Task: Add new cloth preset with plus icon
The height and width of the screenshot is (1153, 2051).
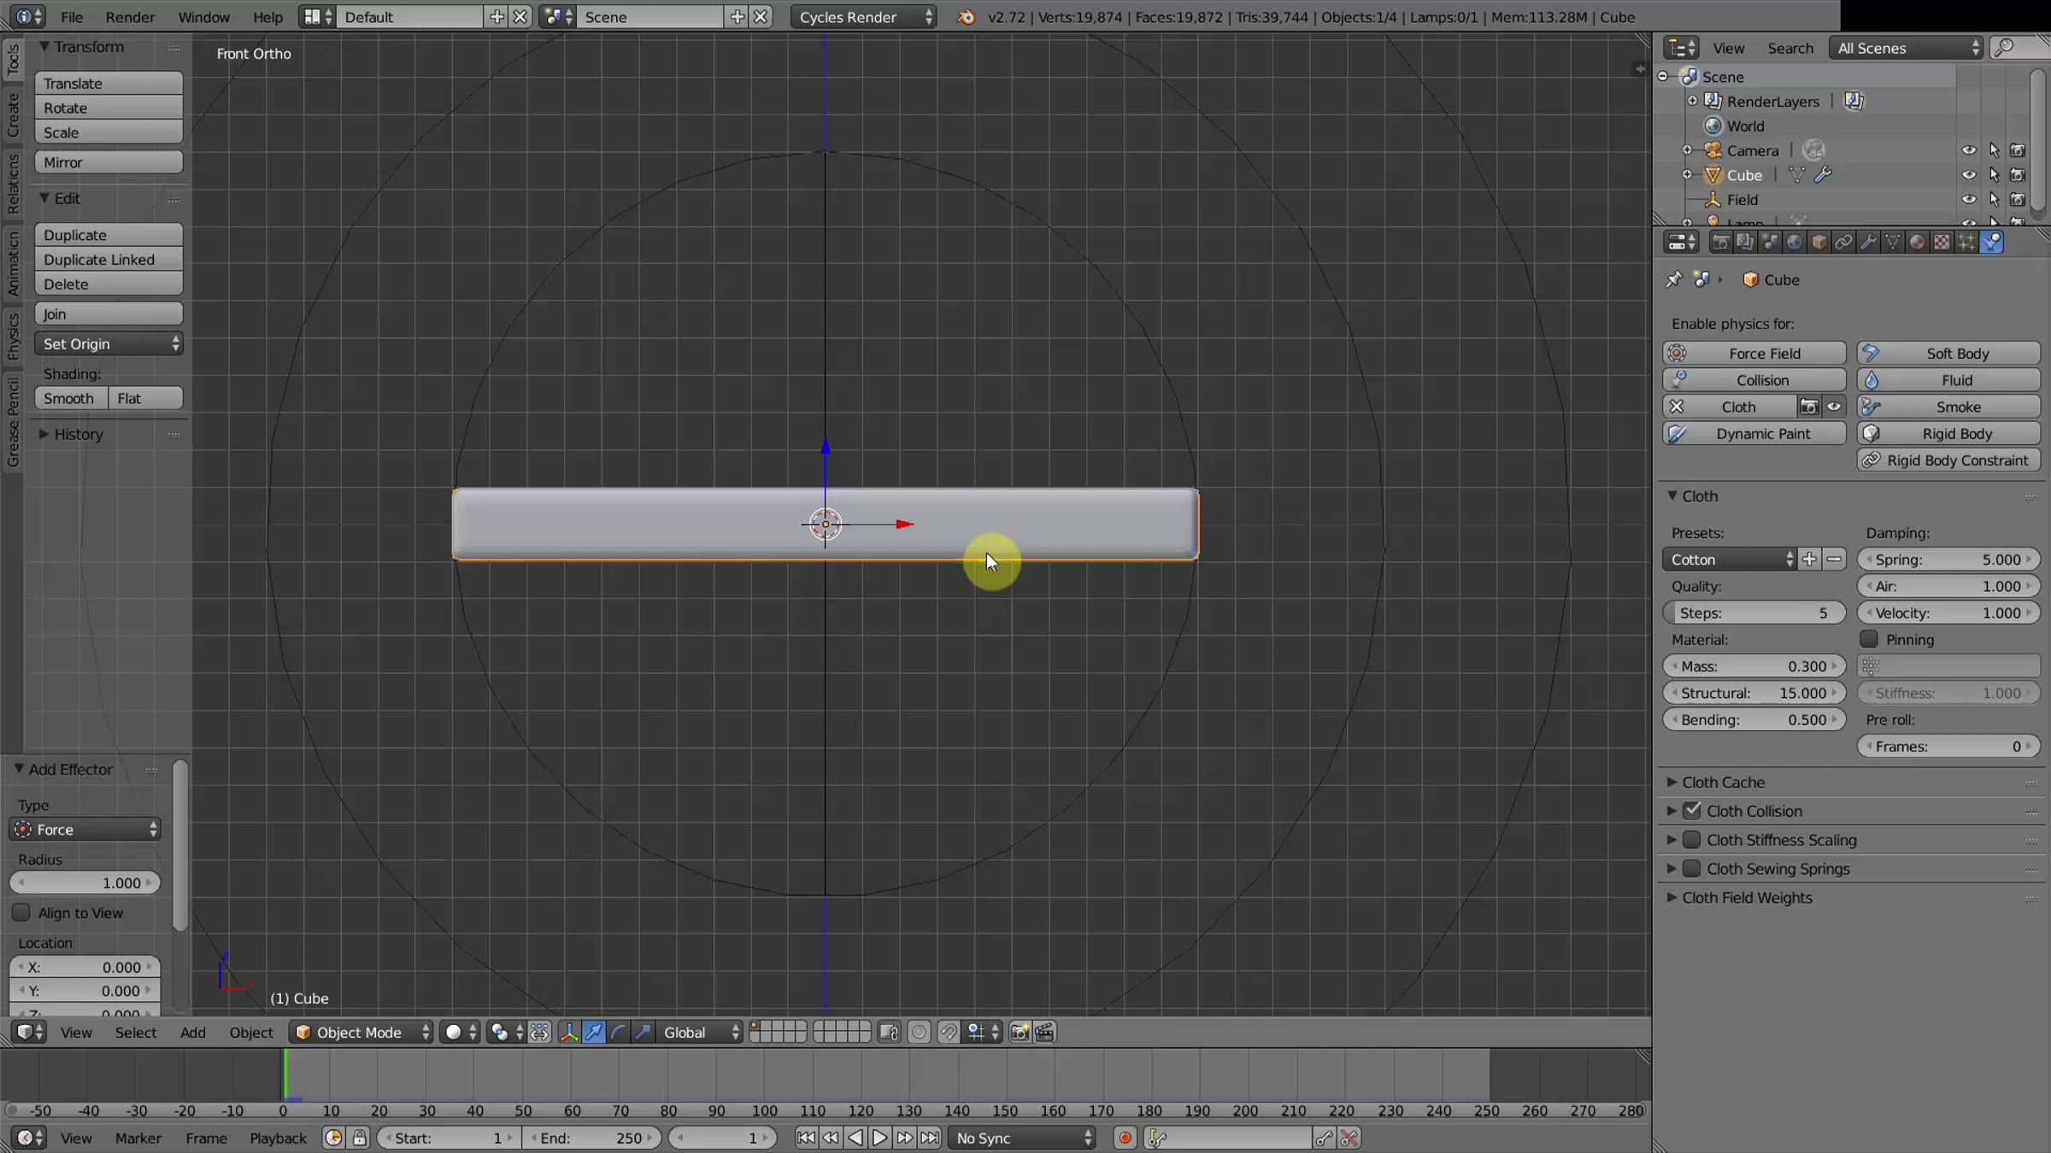Action: point(1809,559)
